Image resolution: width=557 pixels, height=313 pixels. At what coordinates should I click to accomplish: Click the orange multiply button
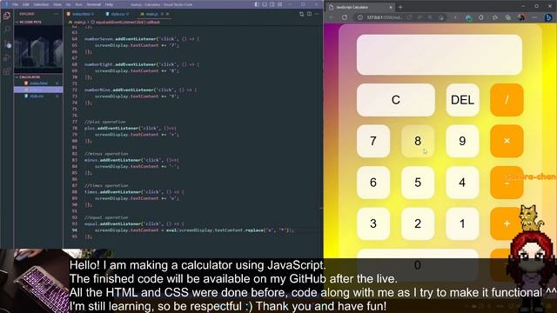507,141
